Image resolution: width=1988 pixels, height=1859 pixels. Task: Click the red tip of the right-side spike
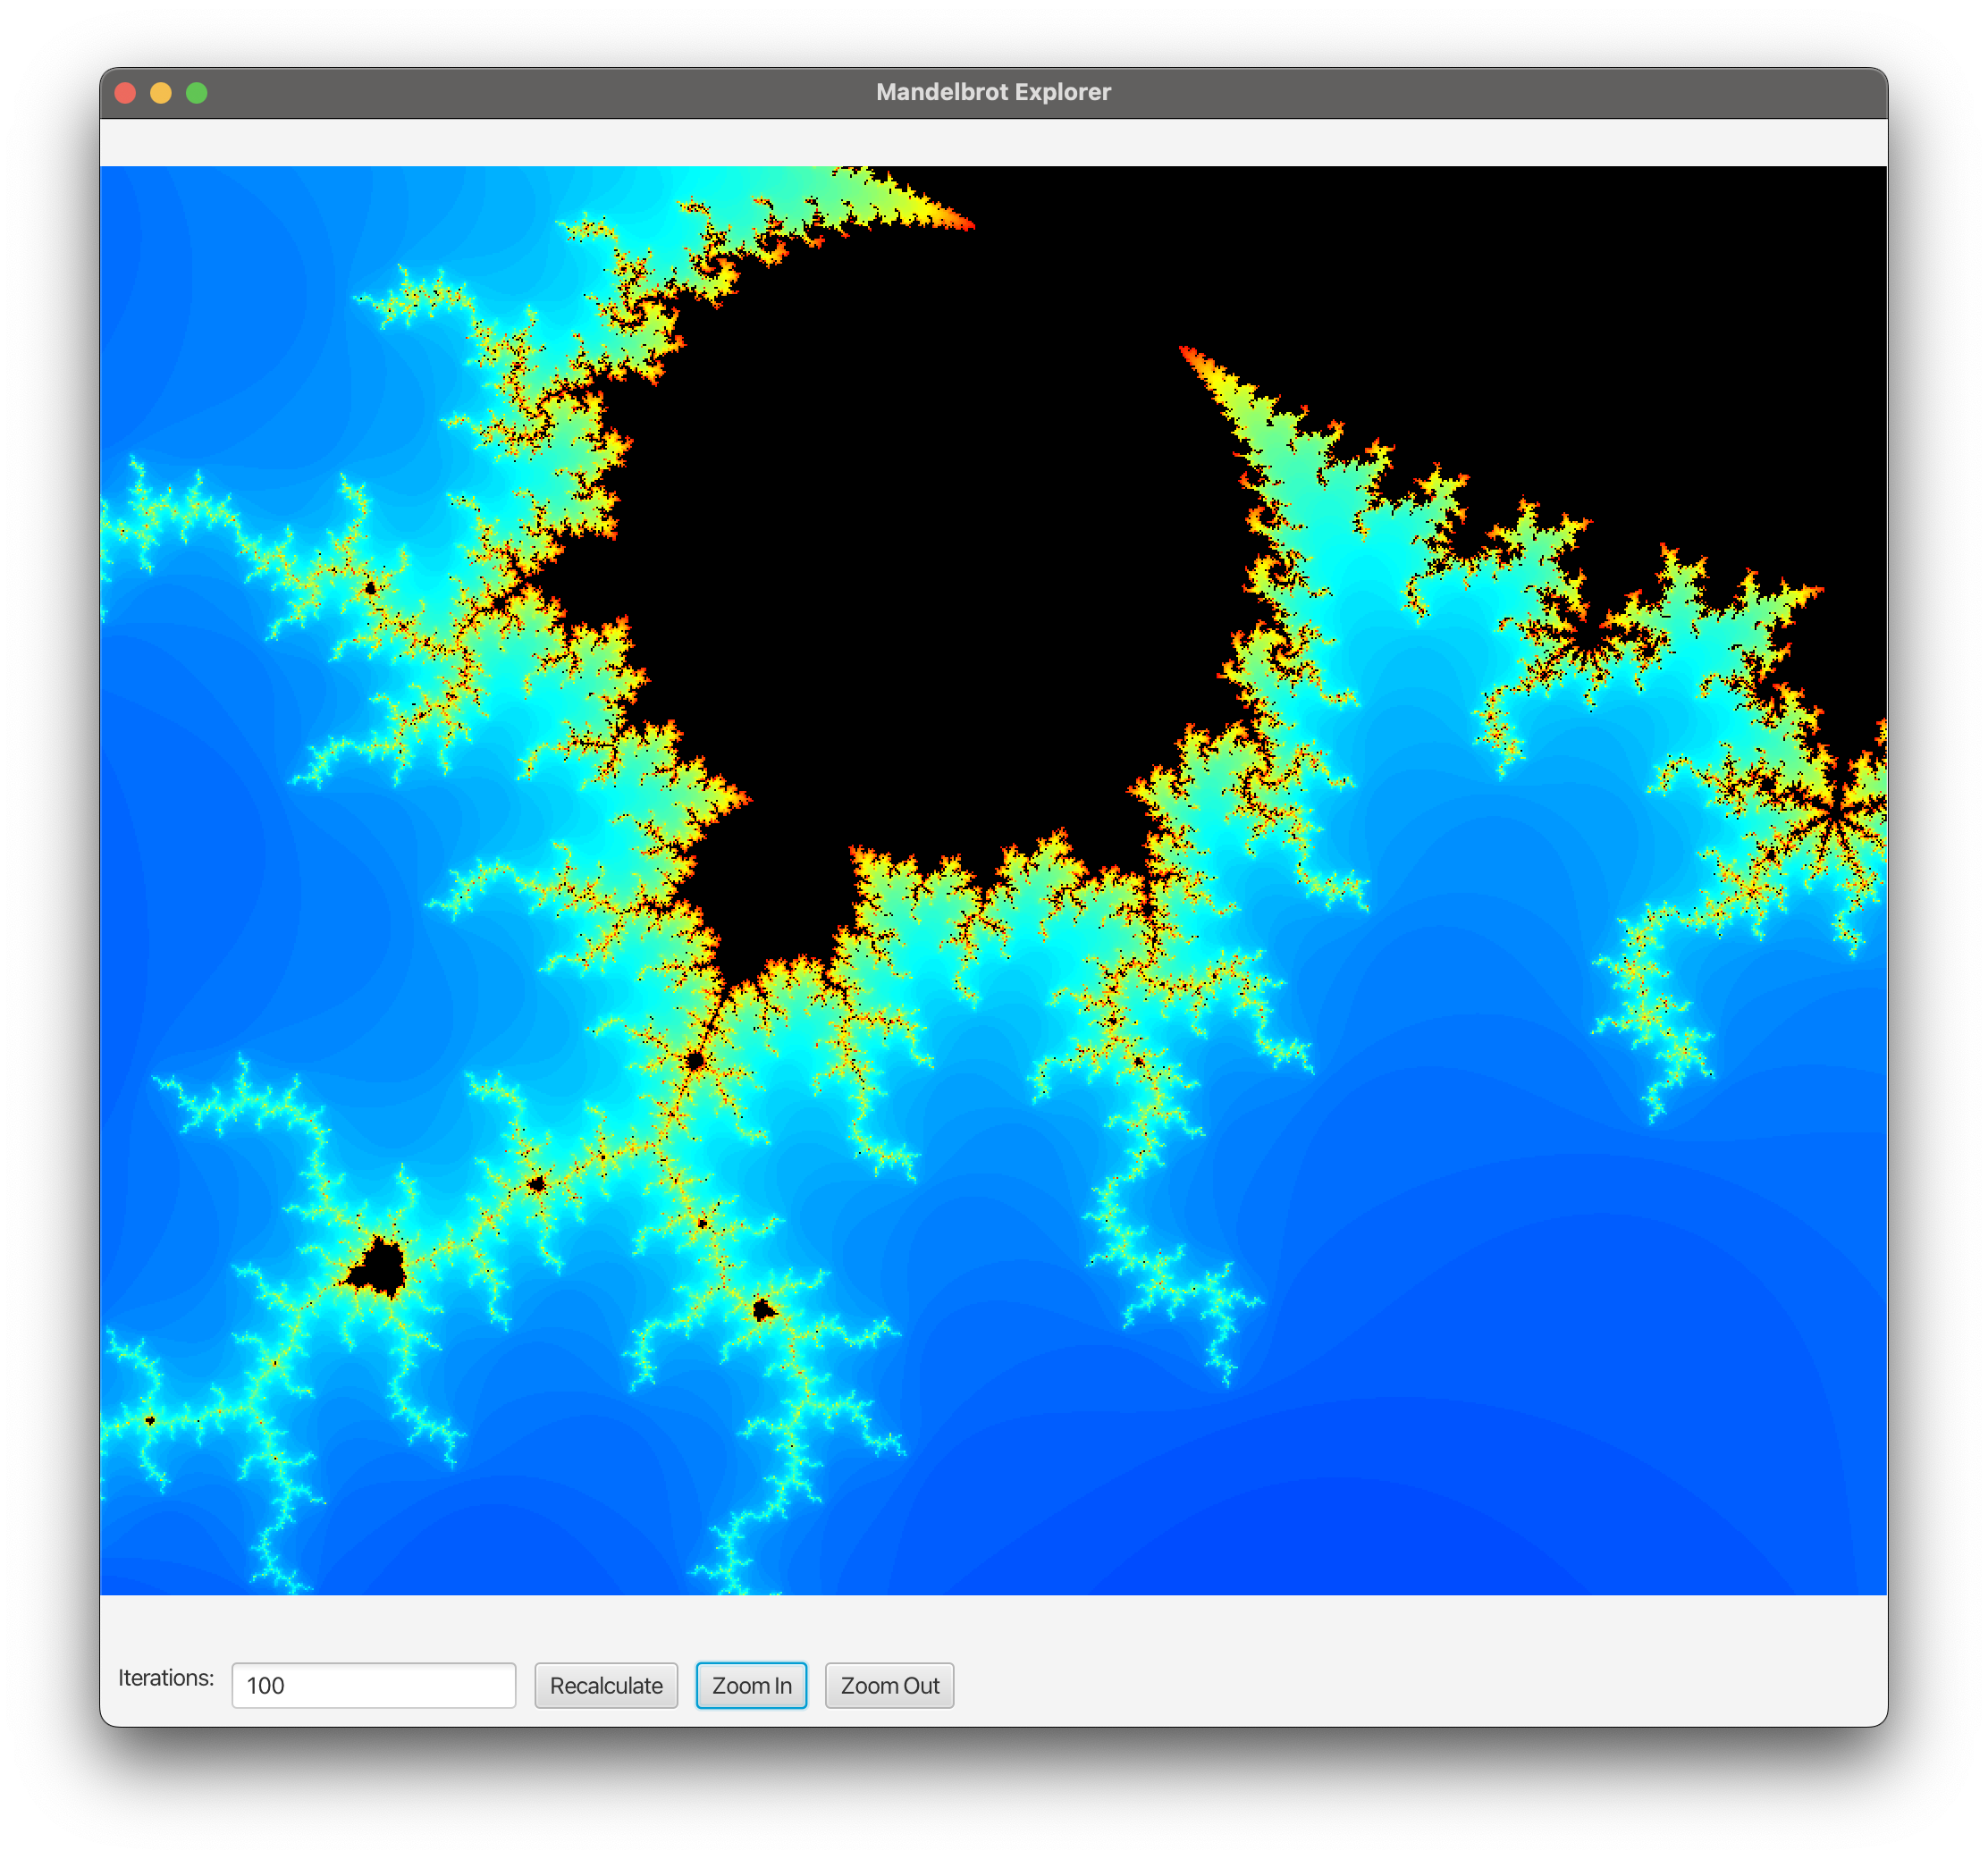click(1186, 351)
